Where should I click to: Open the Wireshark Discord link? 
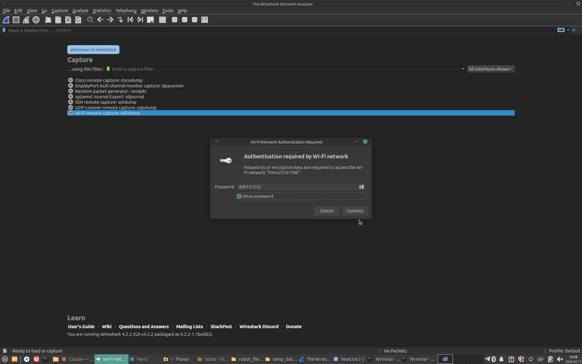[x=259, y=327]
